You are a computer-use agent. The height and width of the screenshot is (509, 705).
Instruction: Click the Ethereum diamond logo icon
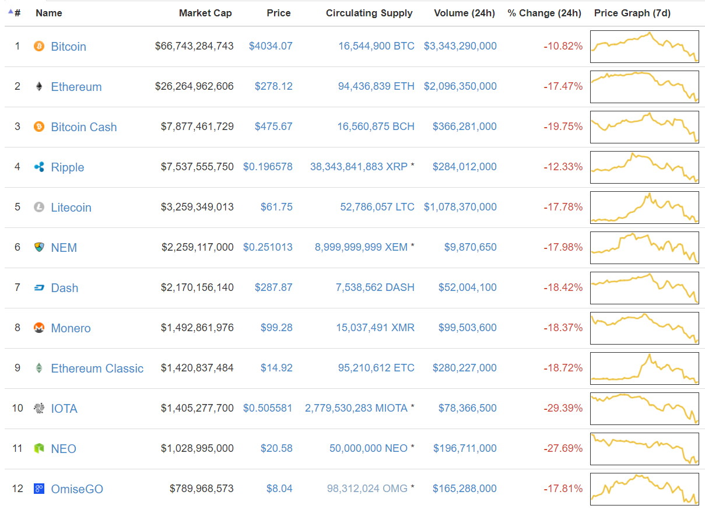[x=39, y=86]
